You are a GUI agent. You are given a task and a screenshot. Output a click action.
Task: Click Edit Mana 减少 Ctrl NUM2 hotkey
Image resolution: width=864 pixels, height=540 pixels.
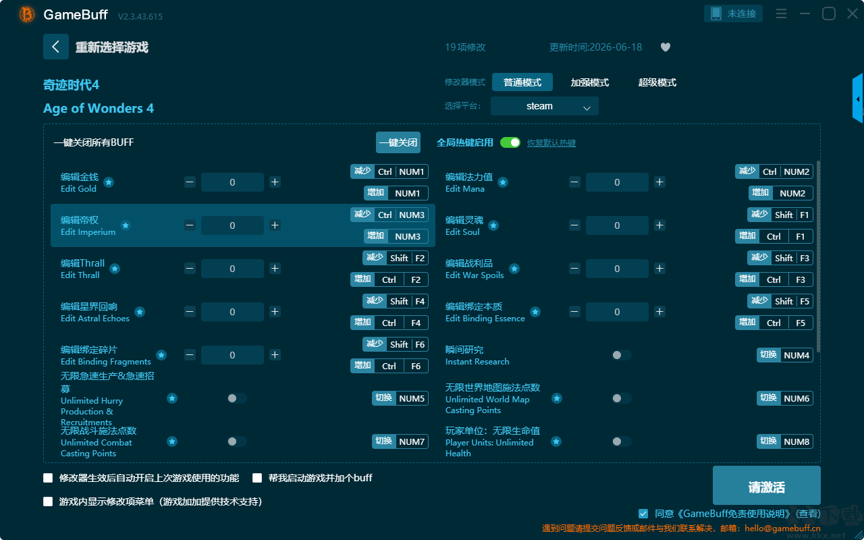(x=774, y=171)
